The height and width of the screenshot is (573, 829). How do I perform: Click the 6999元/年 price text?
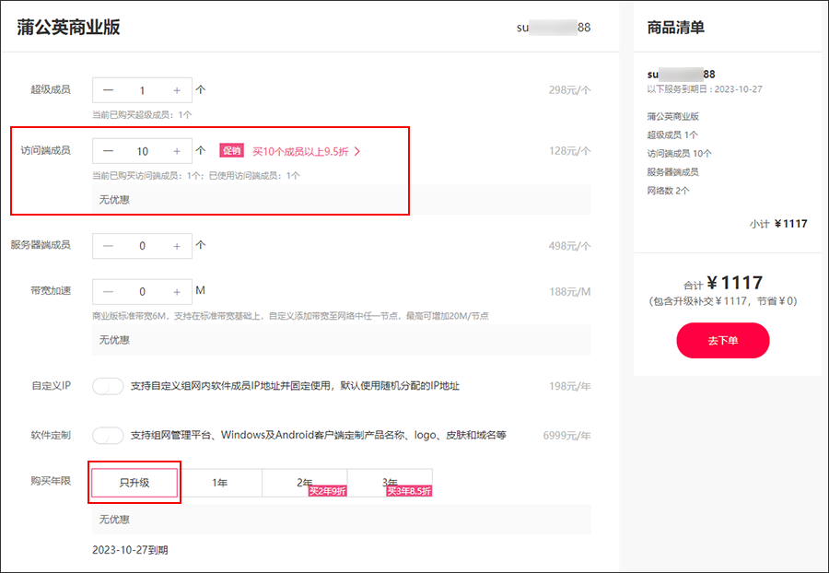(x=566, y=436)
